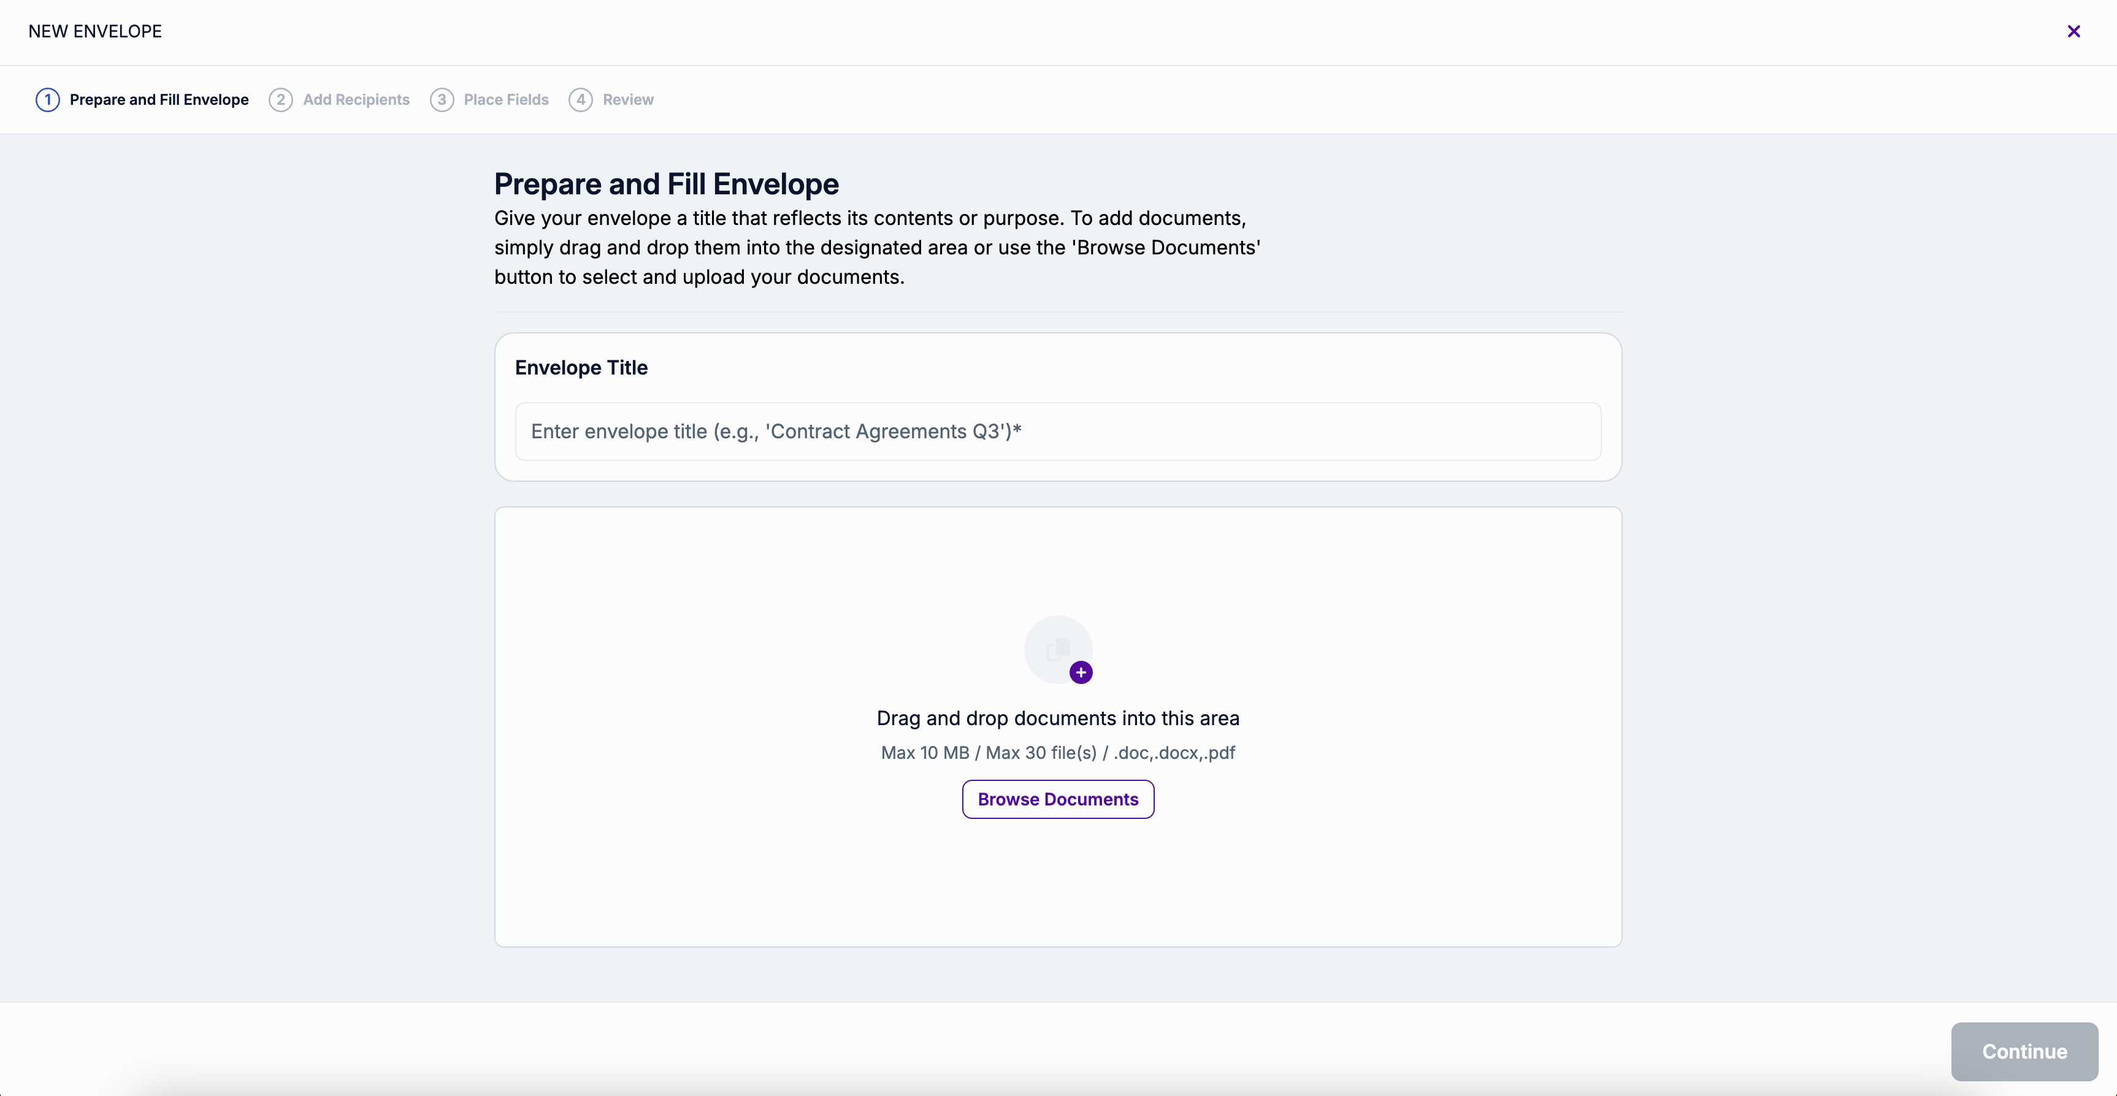Select the Prepare and Fill Envelope step label
Image resolution: width=2117 pixels, height=1096 pixels.
159,99
